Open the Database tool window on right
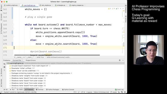 pyautogui.click(x=126, y=9)
